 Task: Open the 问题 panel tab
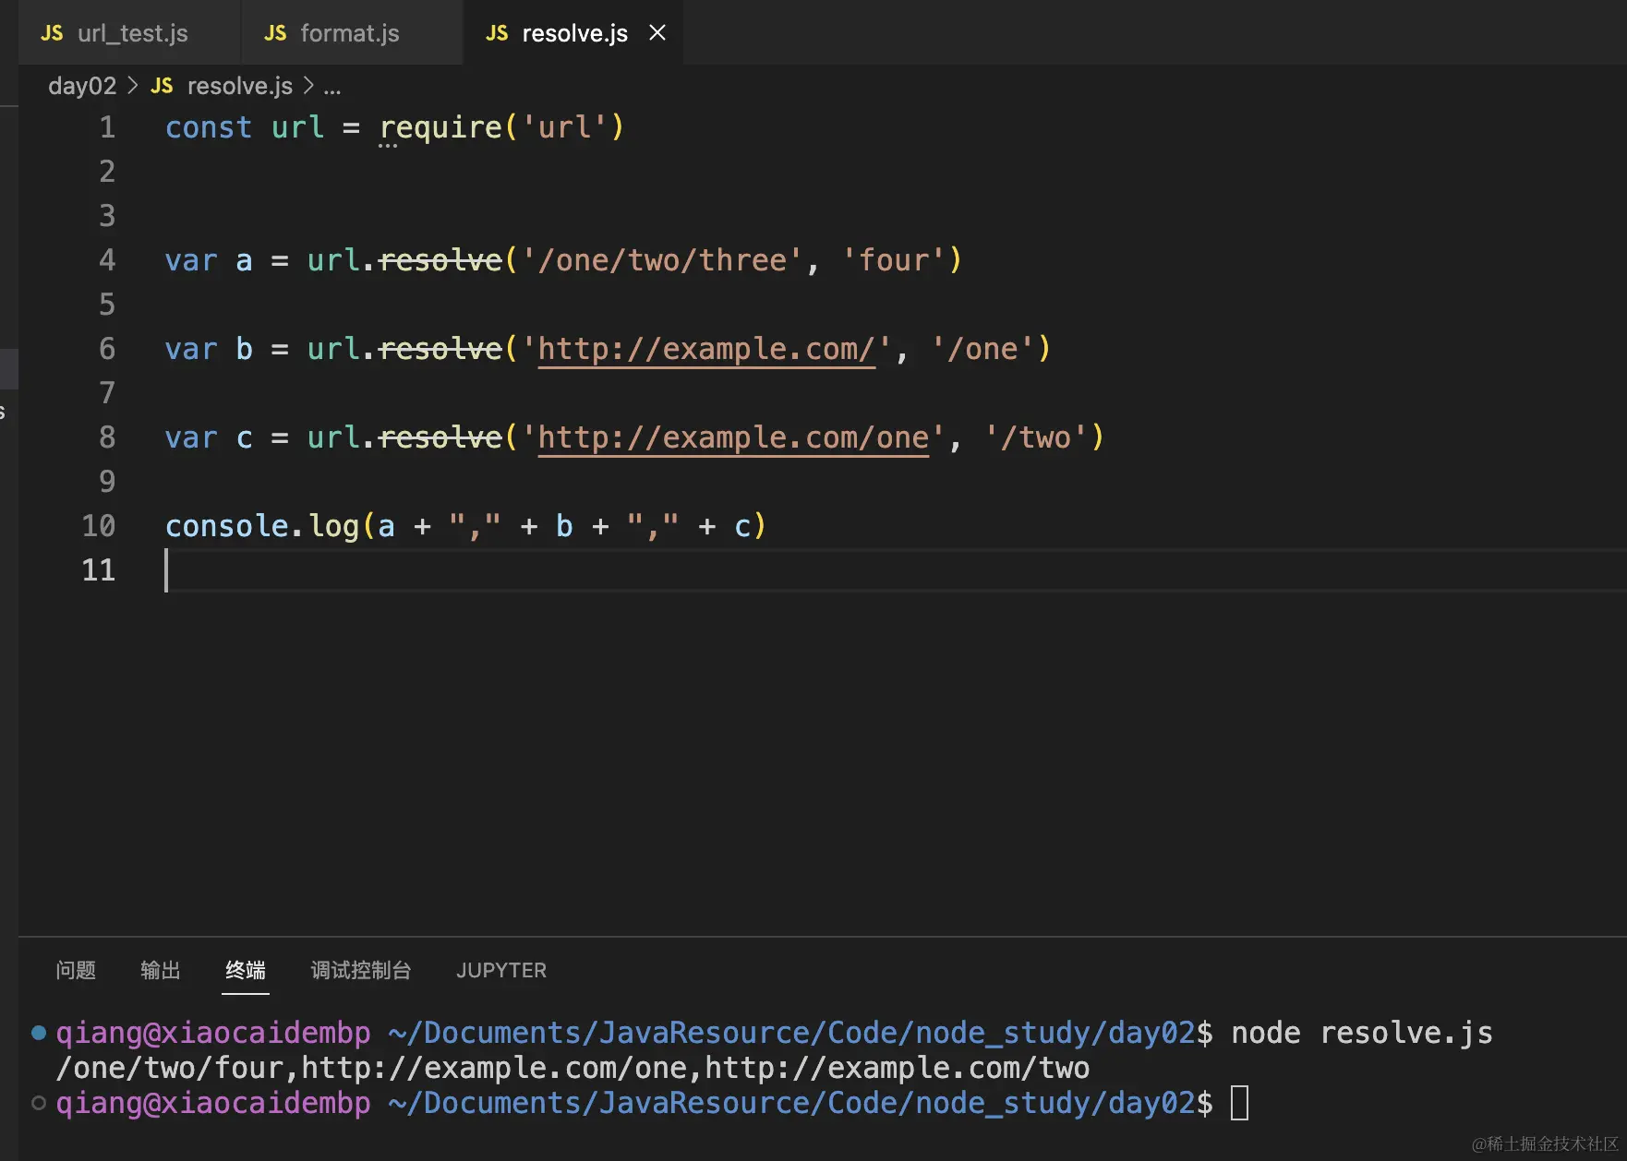[76, 970]
